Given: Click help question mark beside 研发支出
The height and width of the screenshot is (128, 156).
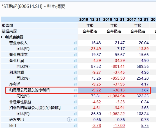Looking at the screenshot, I should point(69,120).
